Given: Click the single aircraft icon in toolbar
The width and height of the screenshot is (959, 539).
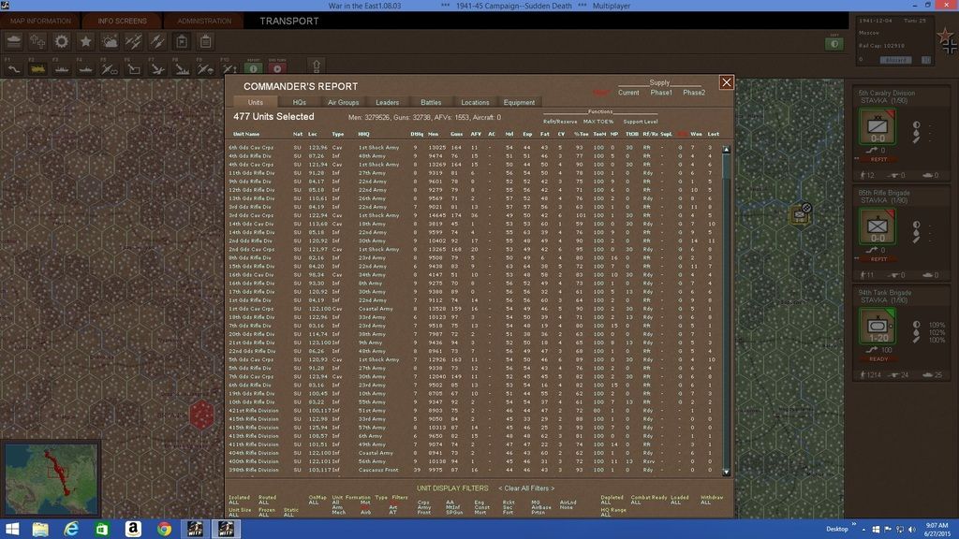Looking at the screenshot, I should coord(157,41).
